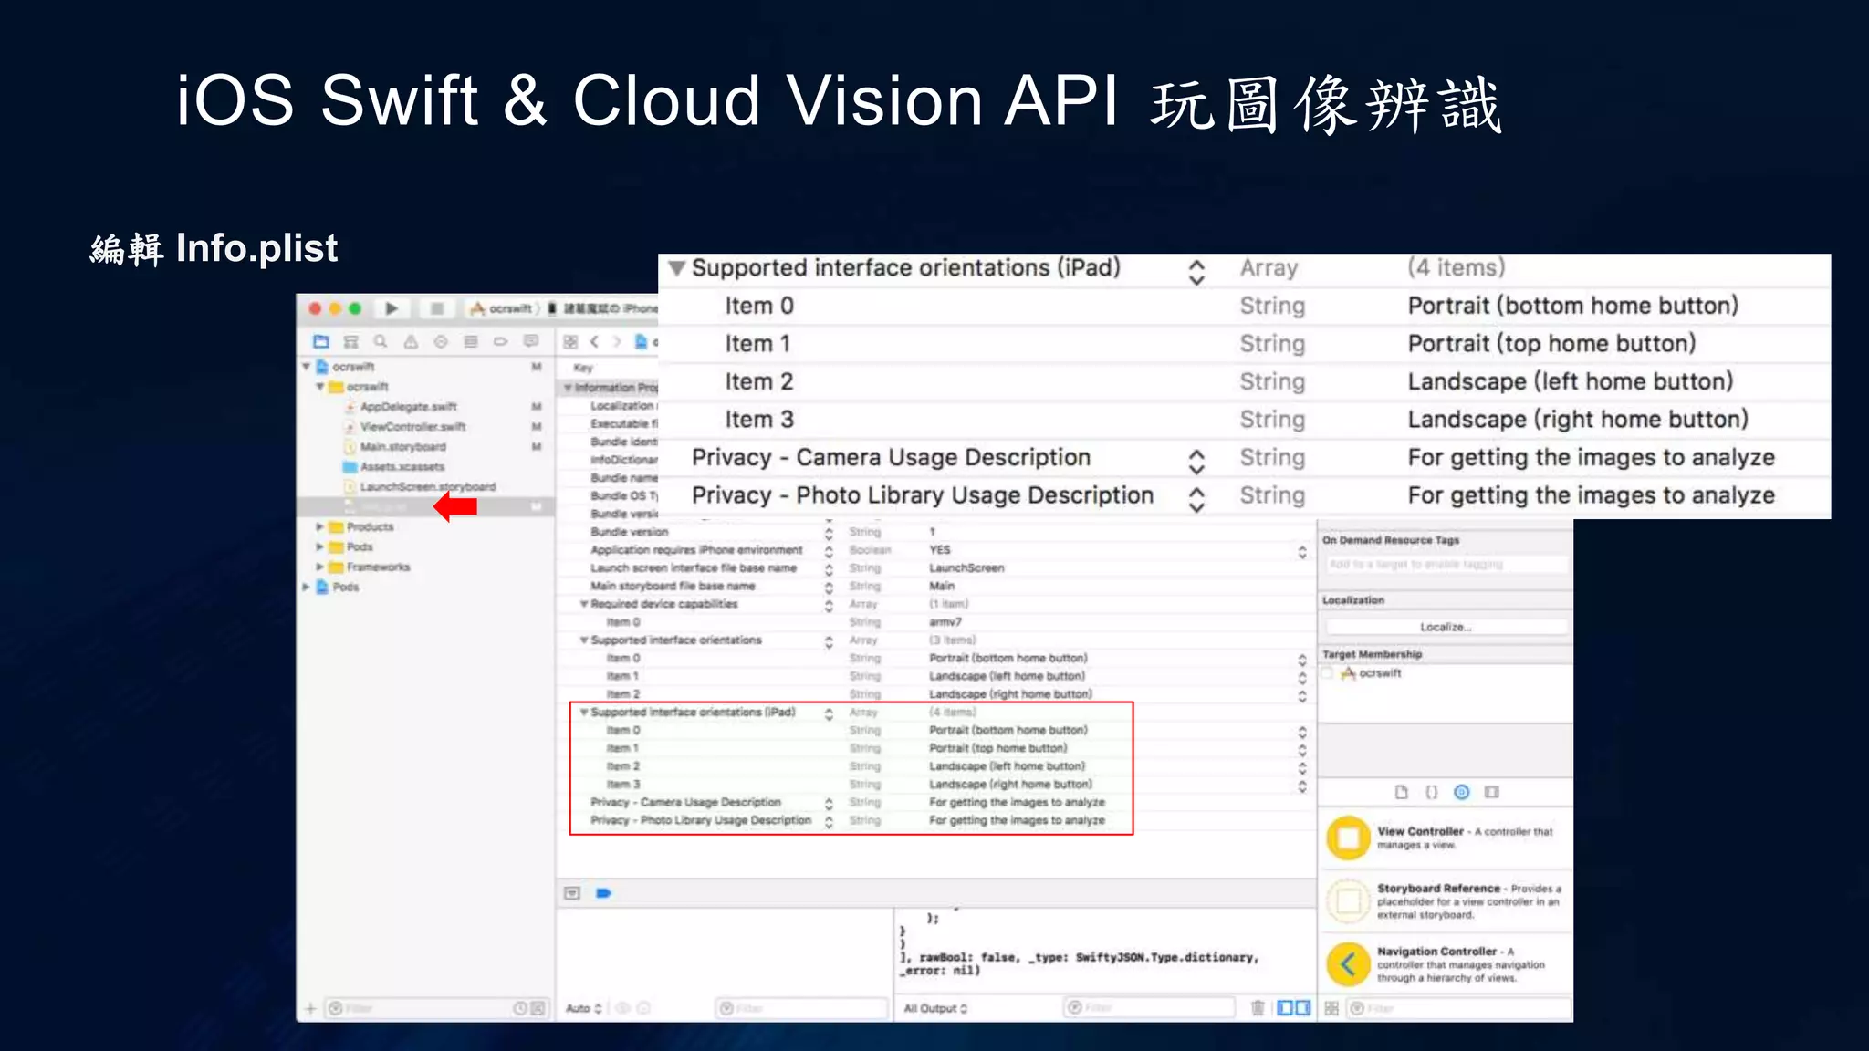This screenshot has height=1051, width=1869.
Task: Open the Find navigator magnifier icon
Action: click(381, 341)
